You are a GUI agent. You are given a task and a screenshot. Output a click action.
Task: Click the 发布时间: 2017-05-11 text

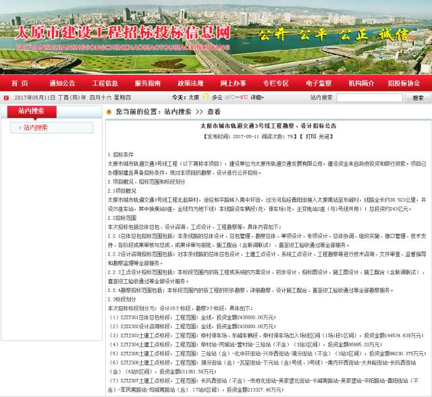pos(233,136)
